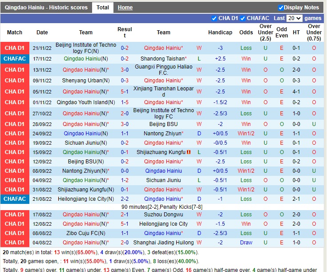Image resolution: width=327 pixels, height=272 pixels.
Task: Open the Suzhou Dongwu team link
Action: [163, 215]
